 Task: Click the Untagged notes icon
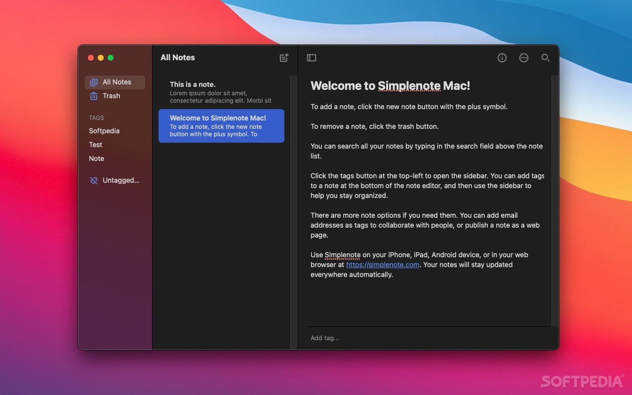click(94, 181)
